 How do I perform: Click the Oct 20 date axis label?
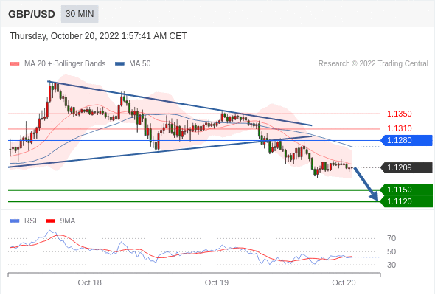344,282
